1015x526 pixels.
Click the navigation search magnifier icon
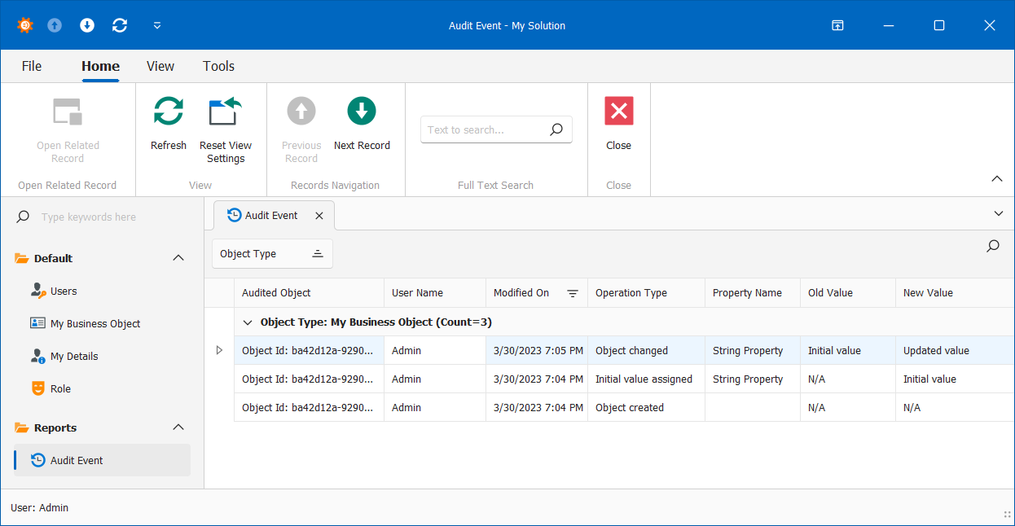[x=23, y=217]
